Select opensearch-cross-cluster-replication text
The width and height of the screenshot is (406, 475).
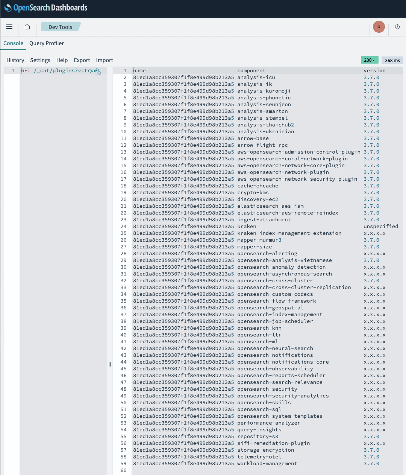[x=294, y=287]
